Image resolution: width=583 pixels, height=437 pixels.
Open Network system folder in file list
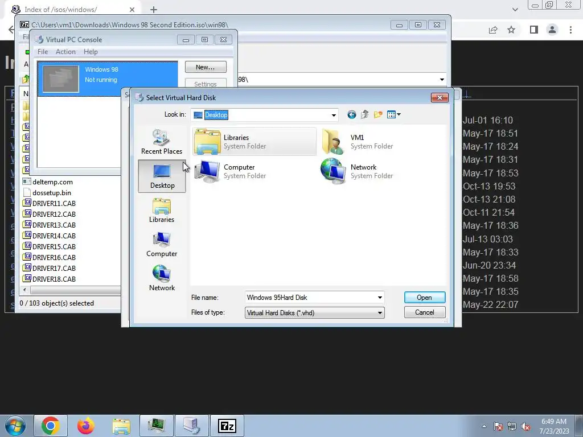[x=357, y=171]
